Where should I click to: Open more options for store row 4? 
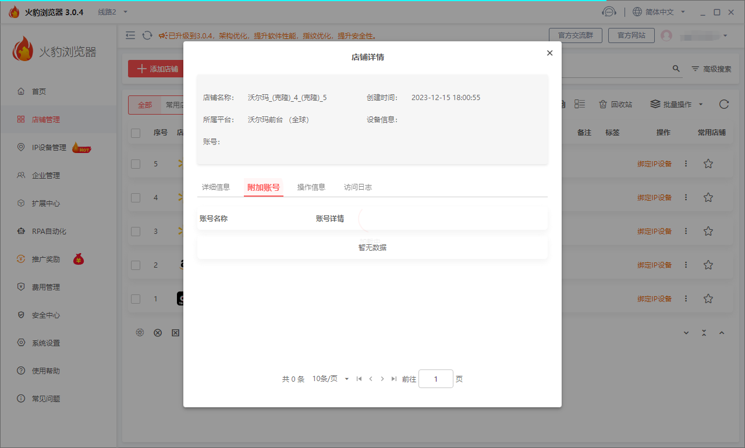(x=686, y=198)
